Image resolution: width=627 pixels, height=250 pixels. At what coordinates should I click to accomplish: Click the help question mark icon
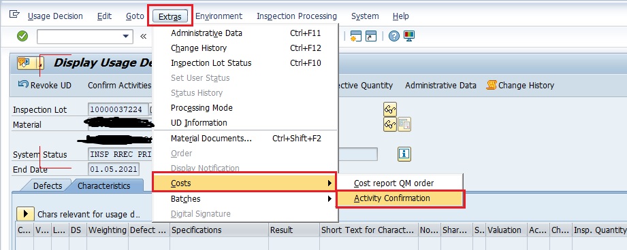click(394, 36)
